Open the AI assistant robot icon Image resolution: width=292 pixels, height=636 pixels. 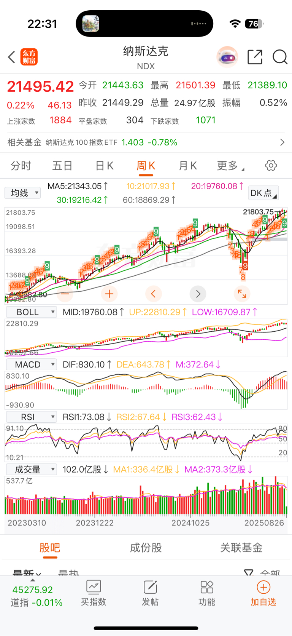[227, 57]
